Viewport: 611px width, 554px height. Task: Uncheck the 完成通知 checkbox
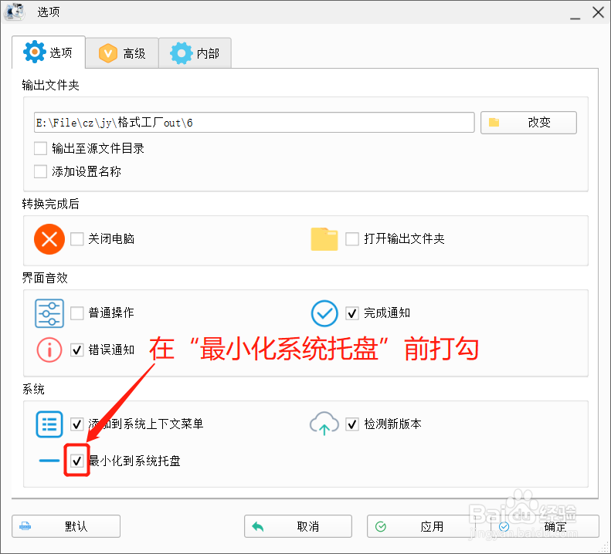click(x=352, y=313)
